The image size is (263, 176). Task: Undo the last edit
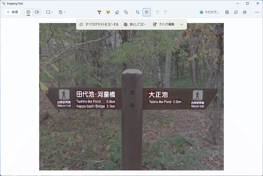click(157, 12)
